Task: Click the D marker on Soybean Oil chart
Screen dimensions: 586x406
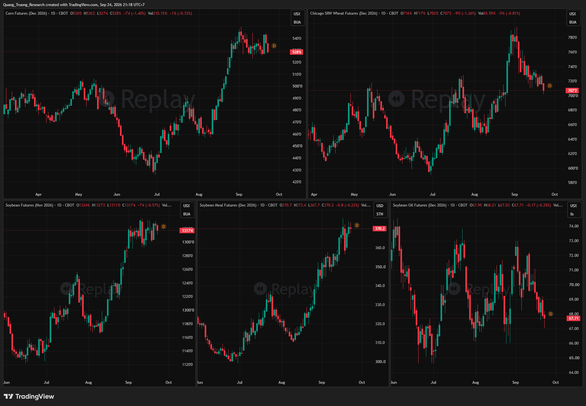Action: (x=551, y=314)
